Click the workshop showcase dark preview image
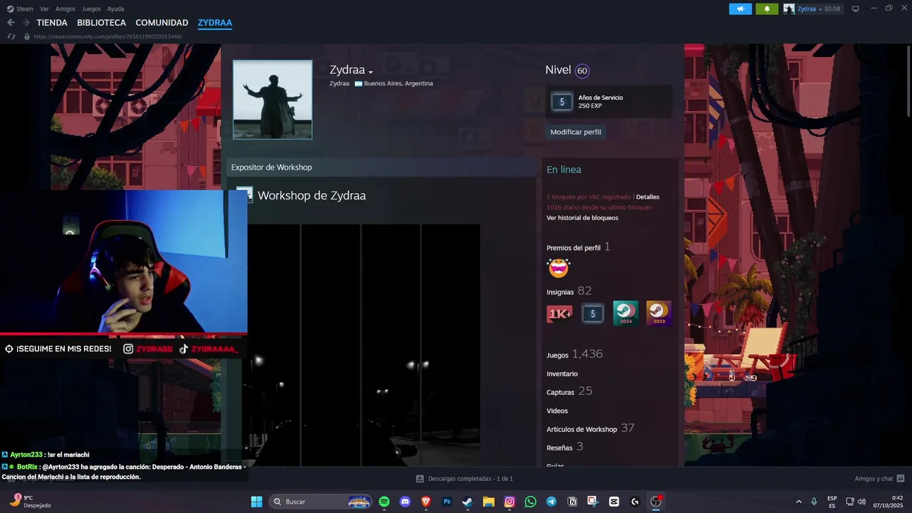912x513 pixels. (x=363, y=345)
